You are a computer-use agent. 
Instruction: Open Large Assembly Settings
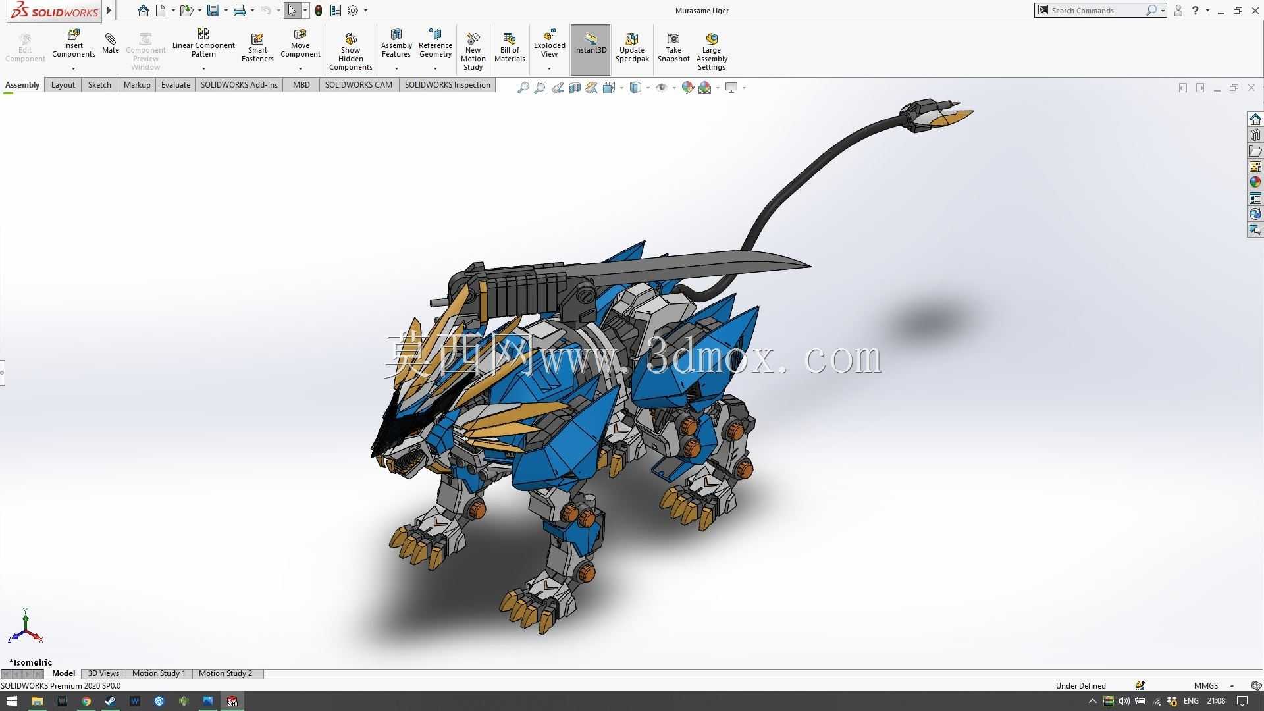click(712, 51)
